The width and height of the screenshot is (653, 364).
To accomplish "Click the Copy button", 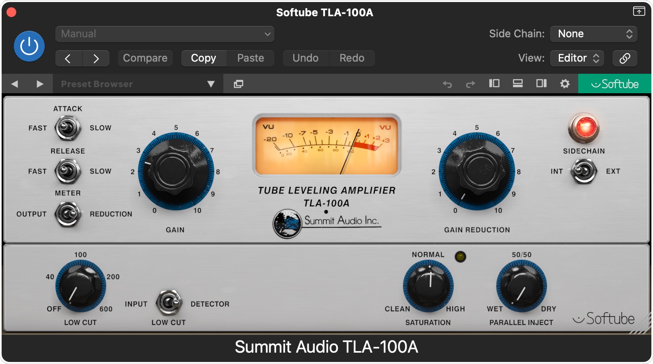I will coord(203,58).
